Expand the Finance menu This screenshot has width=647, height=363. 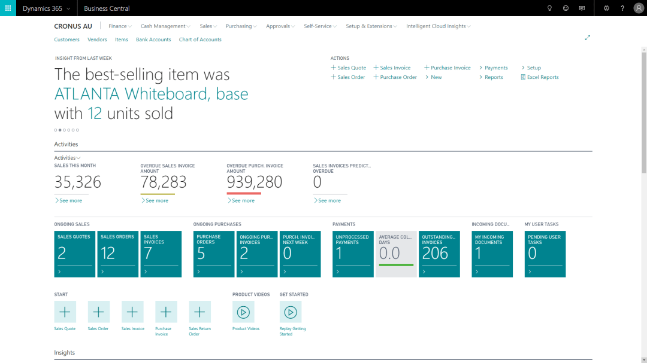click(120, 26)
